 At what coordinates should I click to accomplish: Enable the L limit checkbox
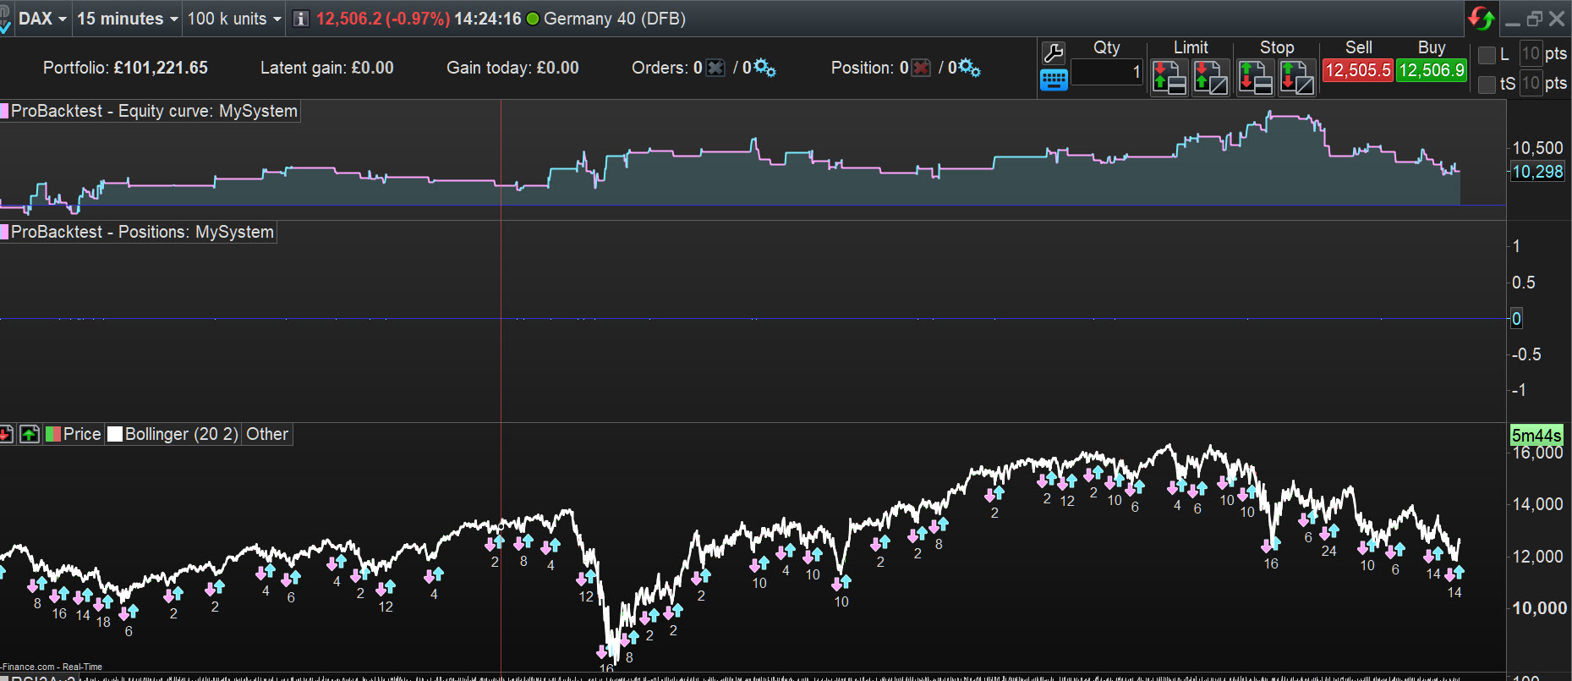[1487, 55]
